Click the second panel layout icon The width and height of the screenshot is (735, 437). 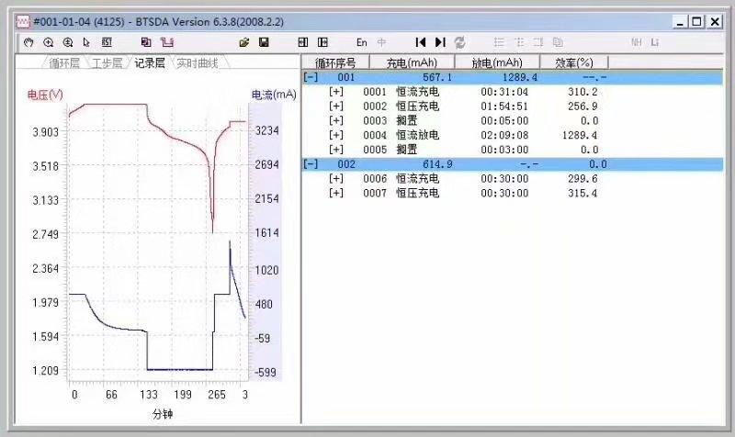322,42
